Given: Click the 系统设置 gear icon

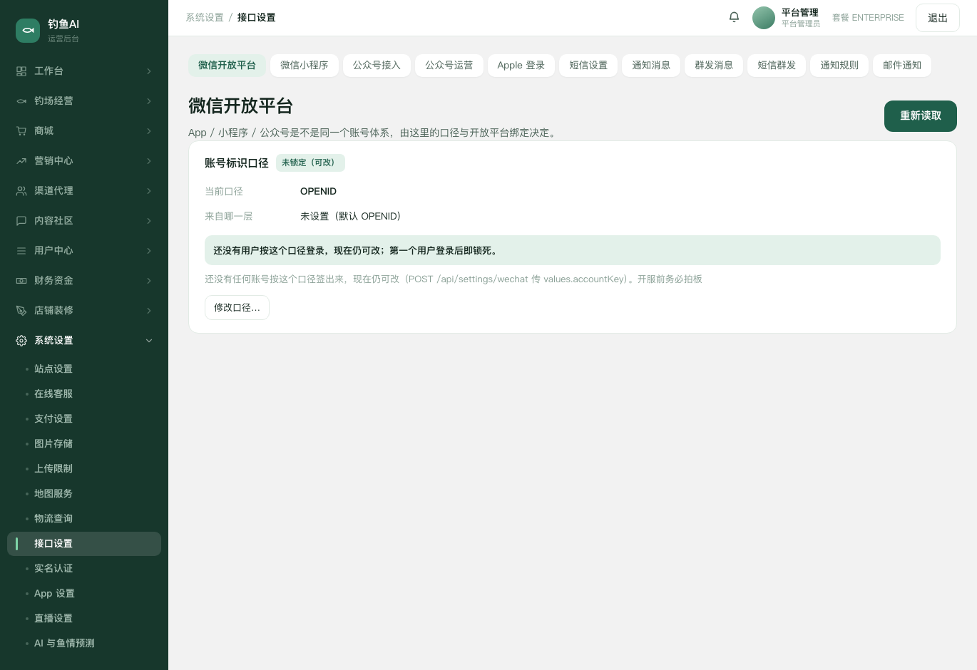Looking at the screenshot, I should point(21,341).
